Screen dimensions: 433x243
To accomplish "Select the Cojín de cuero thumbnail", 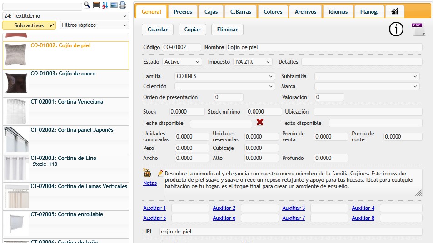I will coord(16,83).
